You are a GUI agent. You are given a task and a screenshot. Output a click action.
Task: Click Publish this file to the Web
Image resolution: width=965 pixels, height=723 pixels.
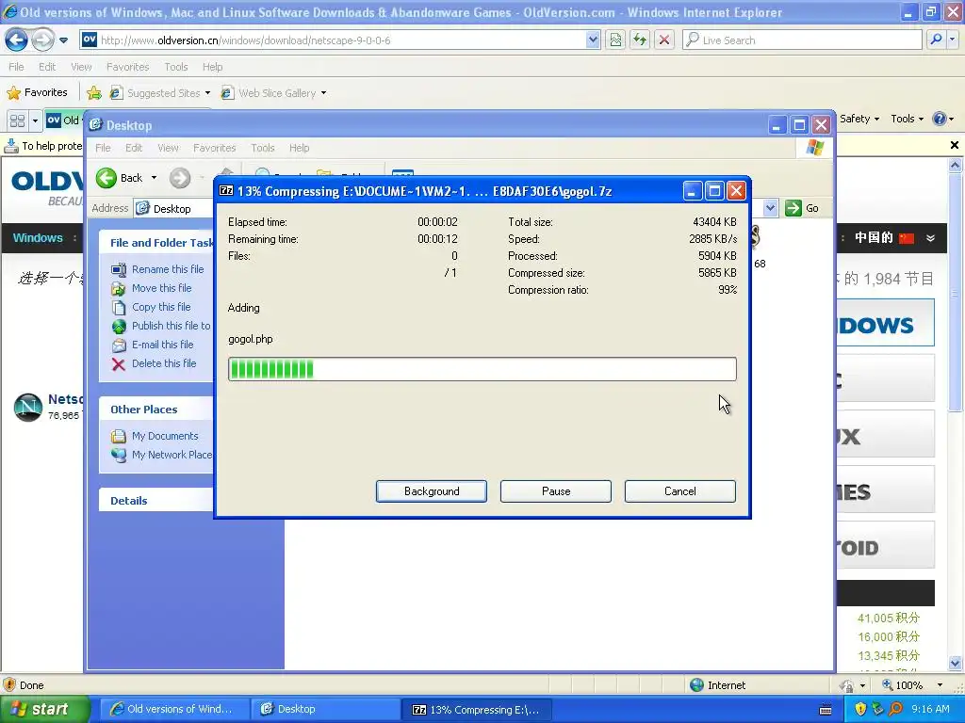click(161, 326)
